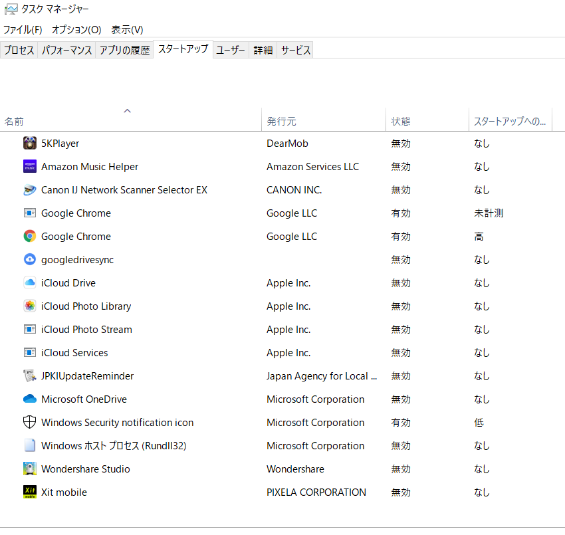The height and width of the screenshot is (535, 565).
Task: Select the iCloud Photo Stream name
Action: 86,329
